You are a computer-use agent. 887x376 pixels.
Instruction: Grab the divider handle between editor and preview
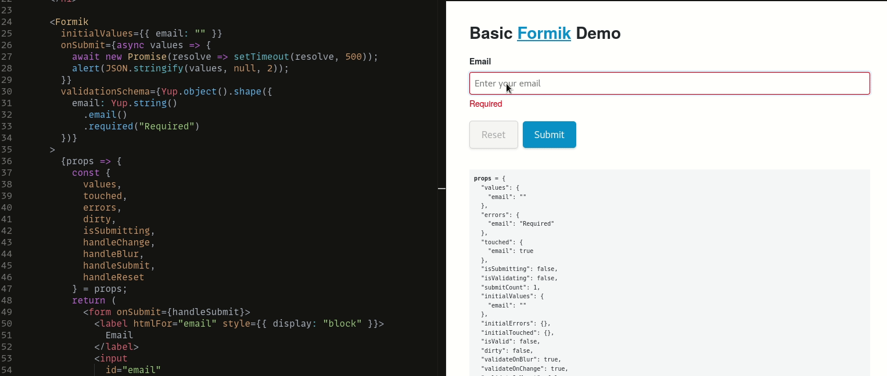click(441, 189)
